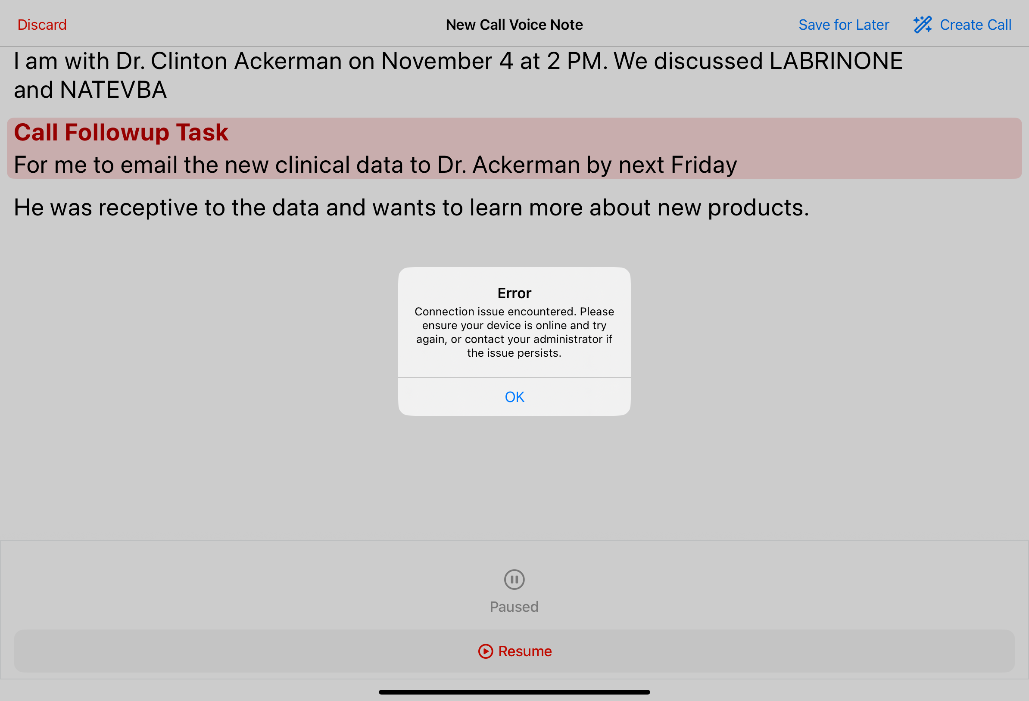The height and width of the screenshot is (701, 1029).
Task: Dismiss the error with OK
Action: click(514, 397)
